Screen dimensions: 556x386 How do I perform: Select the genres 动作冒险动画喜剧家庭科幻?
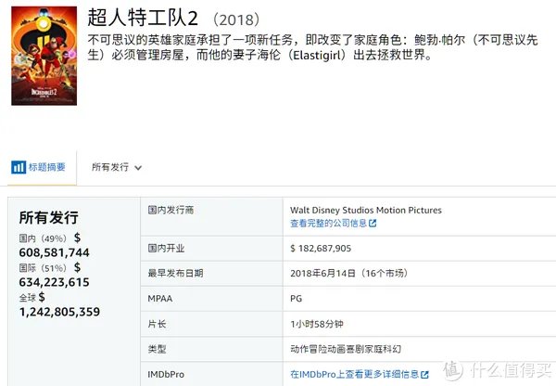[x=346, y=349]
